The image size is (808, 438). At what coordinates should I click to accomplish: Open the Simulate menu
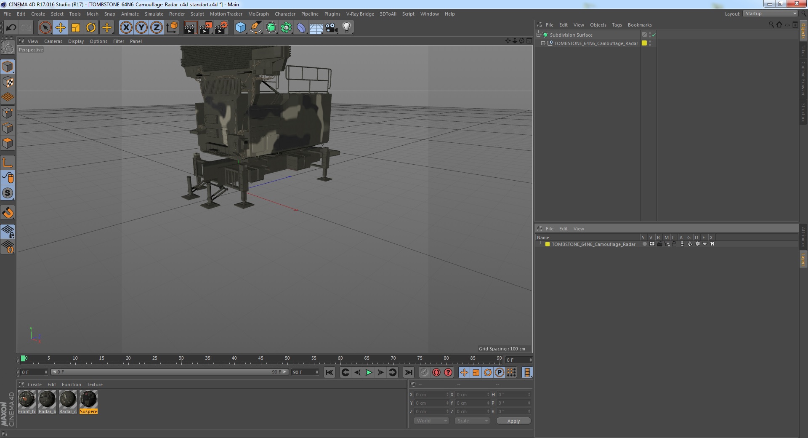click(x=154, y=14)
